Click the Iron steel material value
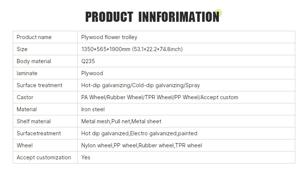 93,109
